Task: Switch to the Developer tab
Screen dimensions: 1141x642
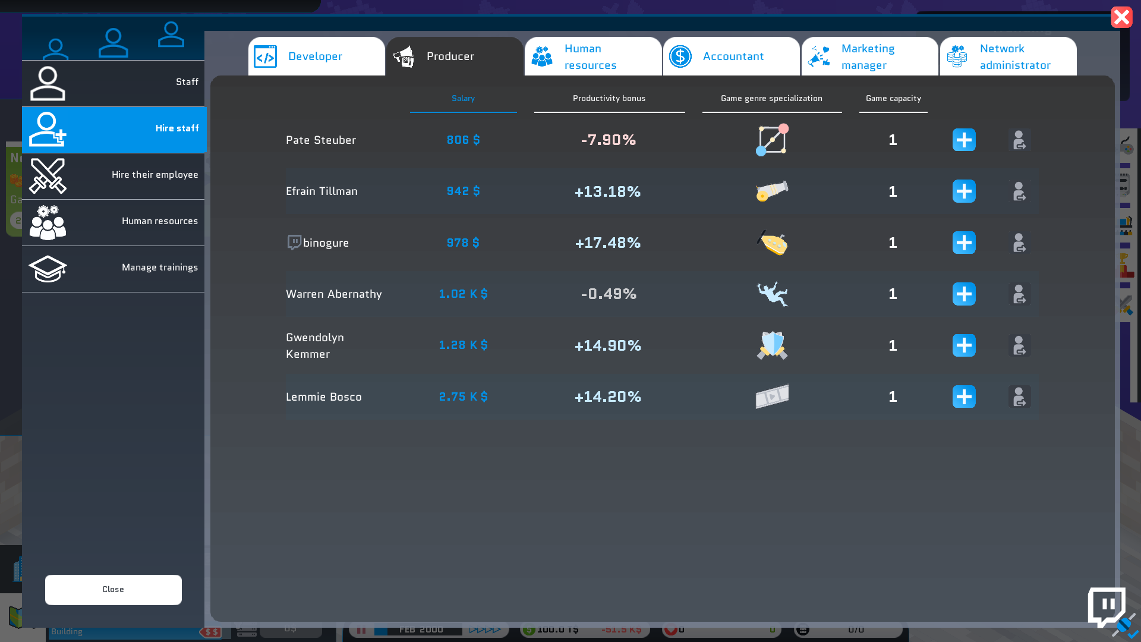Action: [x=316, y=56]
